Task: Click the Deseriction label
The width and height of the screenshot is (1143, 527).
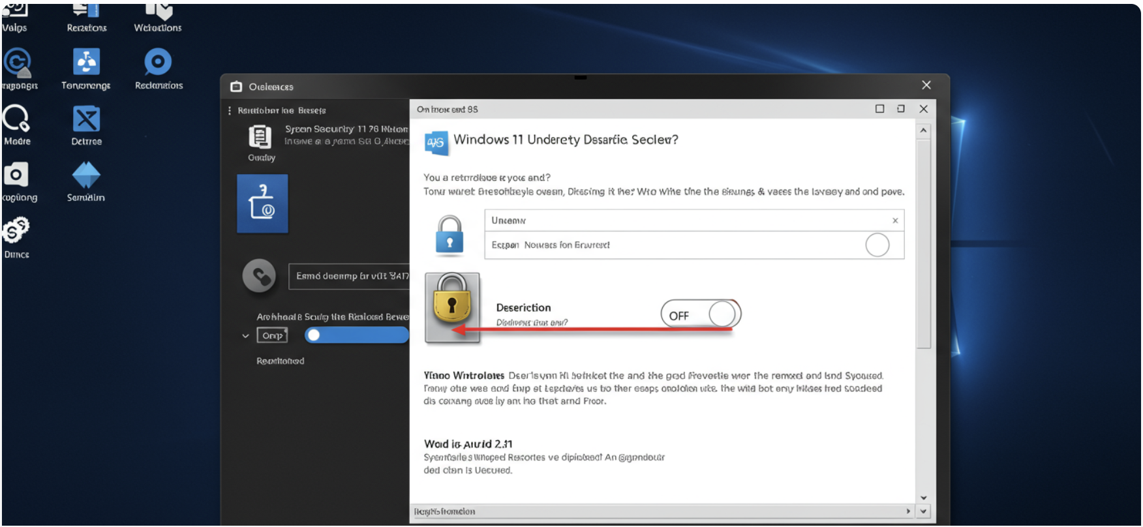Action: click(x=523, y=308)
